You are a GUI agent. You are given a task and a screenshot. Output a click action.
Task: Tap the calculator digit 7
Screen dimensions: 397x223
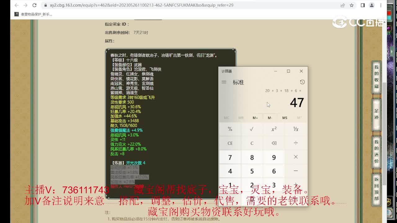point(230,157)
